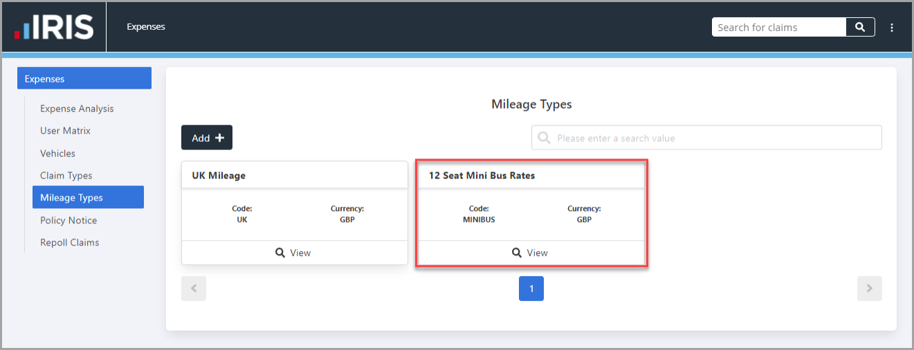914x350 pixels.
Task: Add a new mileage type
Action: [207, 138]
